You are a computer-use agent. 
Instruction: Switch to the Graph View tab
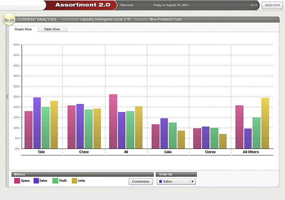(x=23, y=29)
